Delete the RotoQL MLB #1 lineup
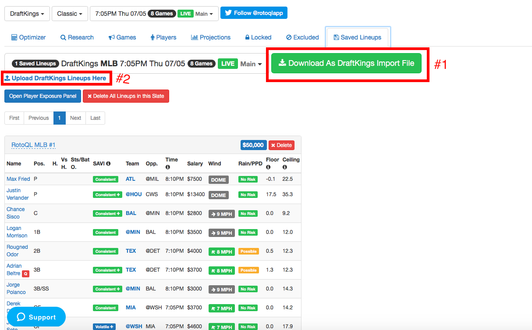532x330 pixels. [x=281, y=145]
